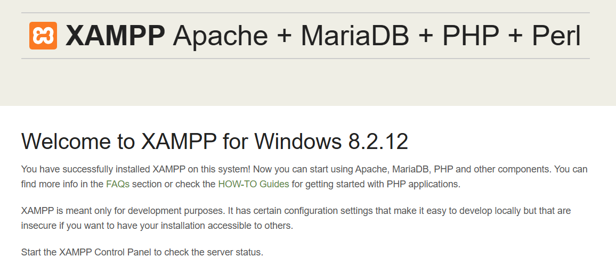Click the word Perl in header banner
616x273 pixels.
click(556, 36)
